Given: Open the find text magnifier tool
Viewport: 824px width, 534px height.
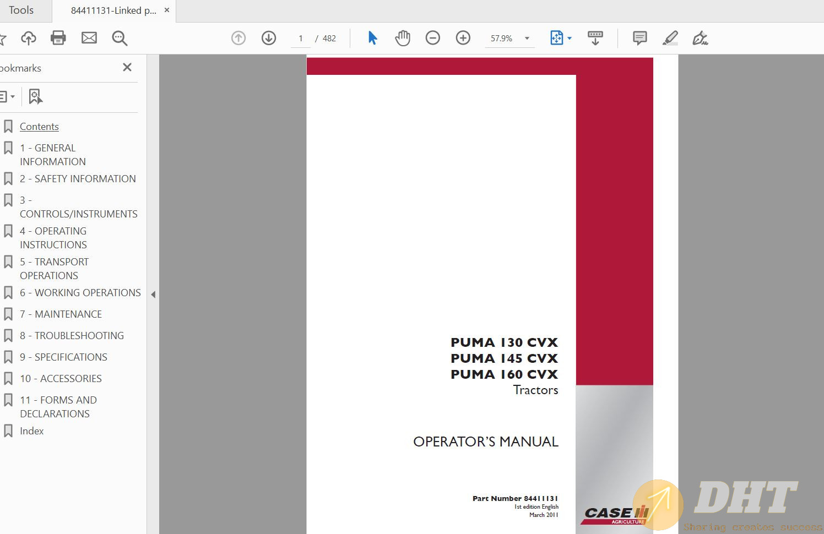Looking at the screenshot, I should 120,38.
